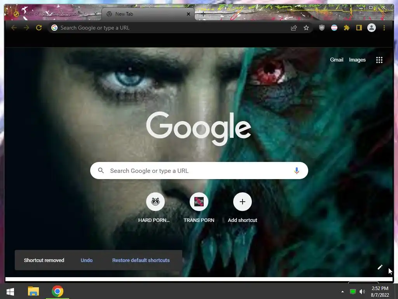Open Chrome's three-dot menu
Viewport: 398px width, 299px height.
(x=384, y=28)
